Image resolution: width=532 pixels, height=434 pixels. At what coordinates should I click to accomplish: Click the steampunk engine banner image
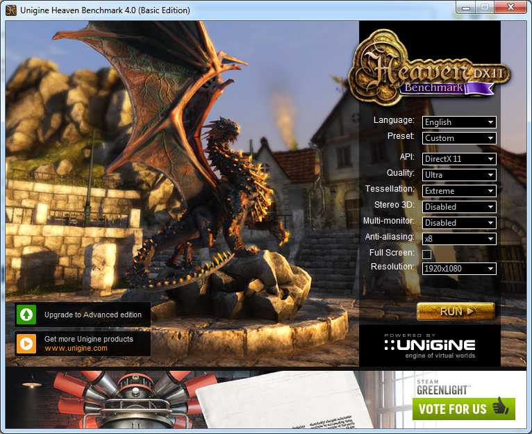point(135,399)
